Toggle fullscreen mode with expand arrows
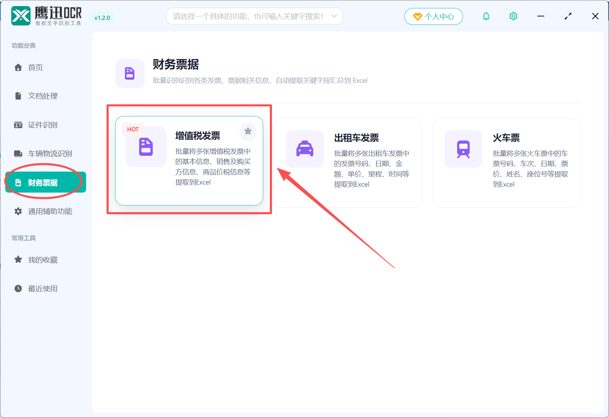 568,16
